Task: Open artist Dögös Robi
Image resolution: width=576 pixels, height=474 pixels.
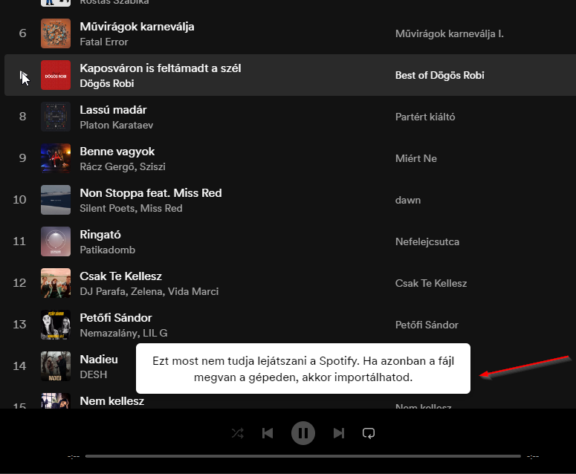Action: [x=107, y=84]
